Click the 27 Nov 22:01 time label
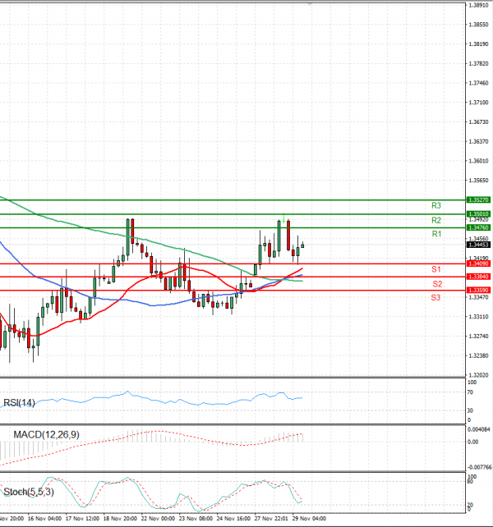The width and height of the screenshot is (493, 527). [272, 519]
